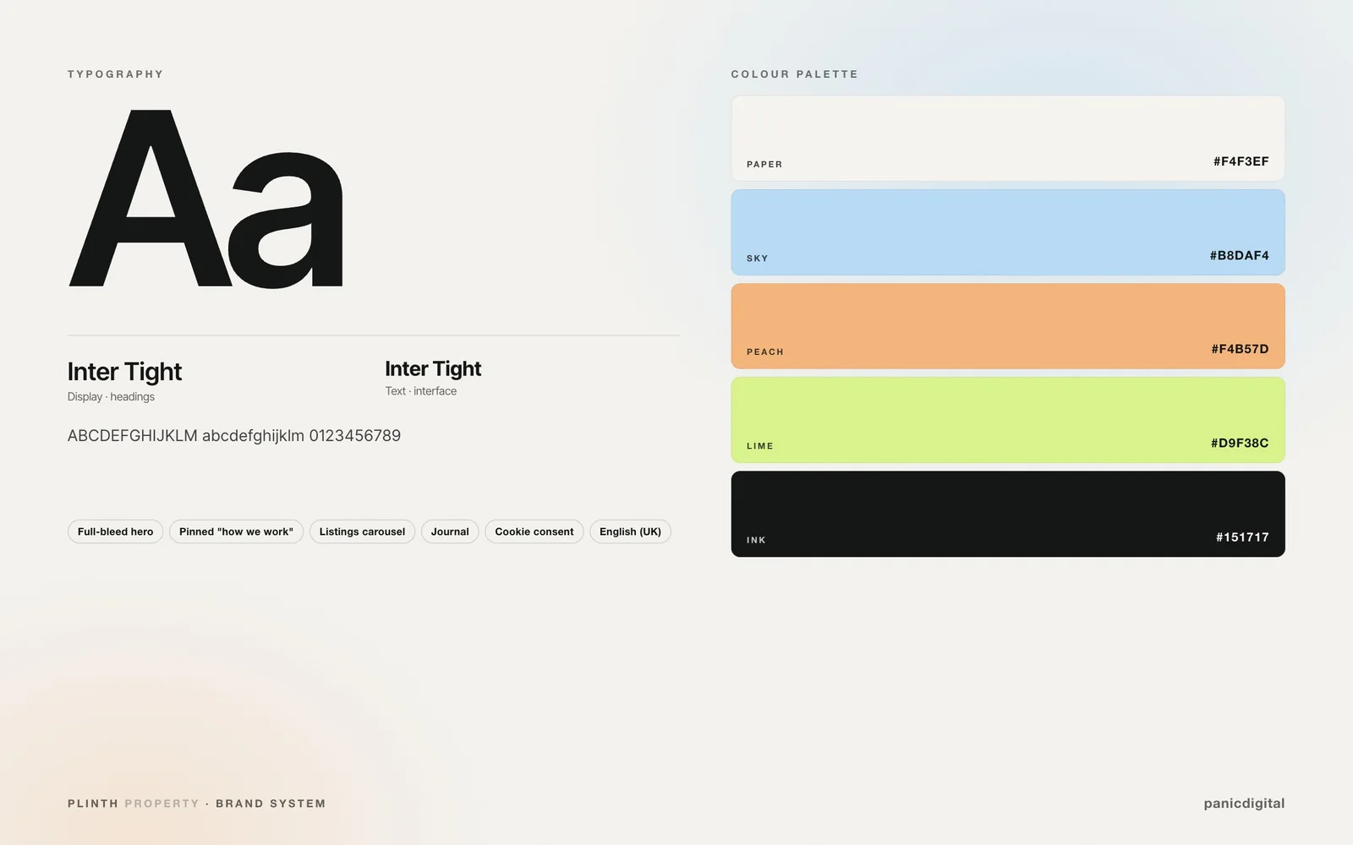Click the Journal tag

point(450,532)
